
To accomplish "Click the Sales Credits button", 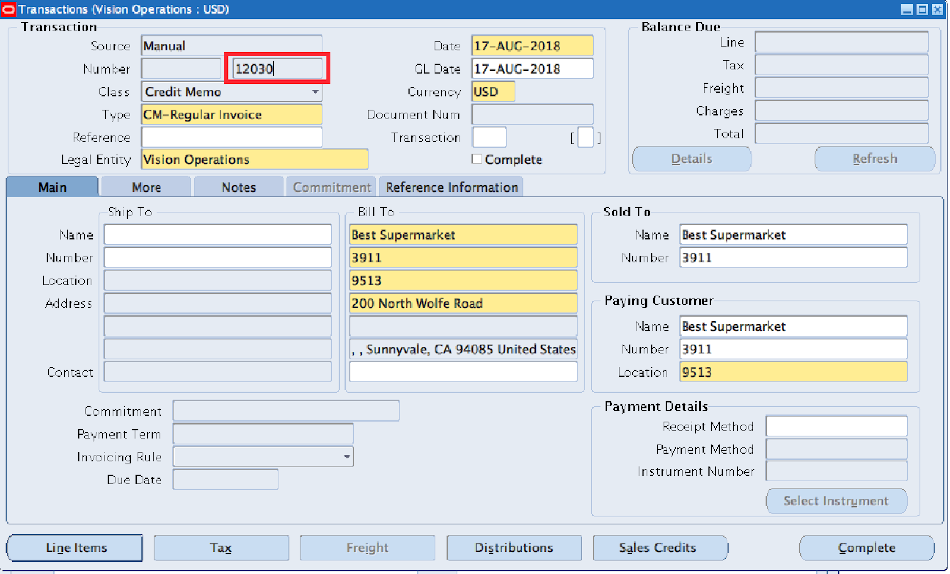I will [660, 547].
